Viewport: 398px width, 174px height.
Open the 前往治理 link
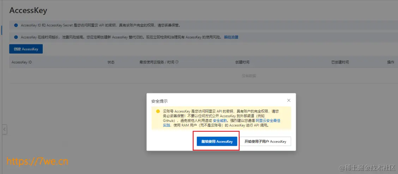click(231, 37)
